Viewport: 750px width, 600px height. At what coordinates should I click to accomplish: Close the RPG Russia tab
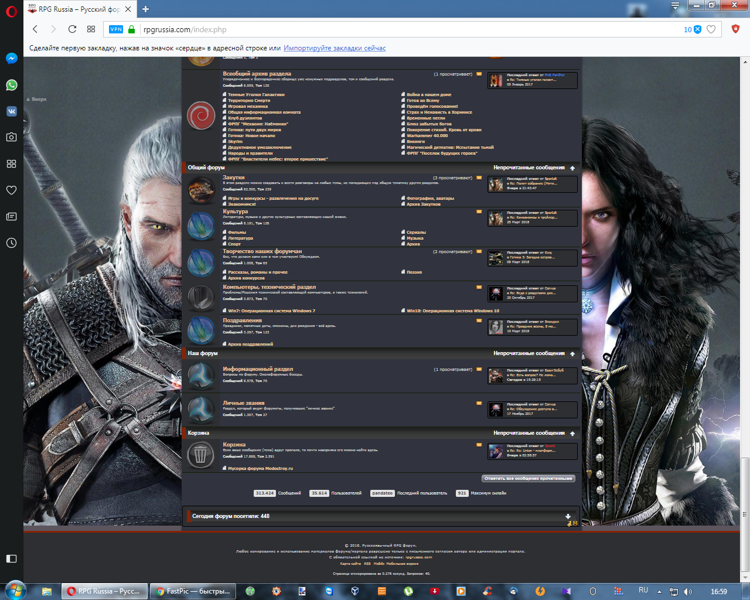pos(128,9)
